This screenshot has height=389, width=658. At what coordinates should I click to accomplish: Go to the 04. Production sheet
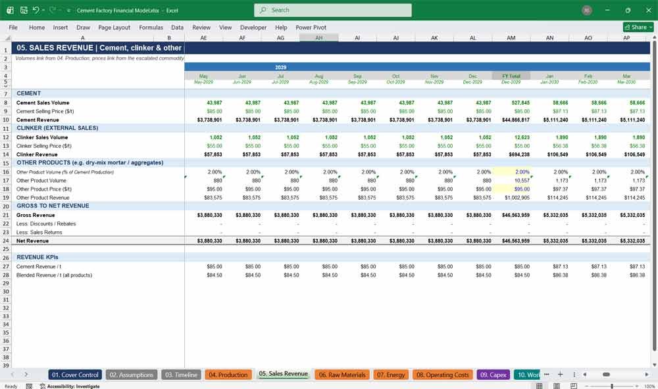pos(228,375)
